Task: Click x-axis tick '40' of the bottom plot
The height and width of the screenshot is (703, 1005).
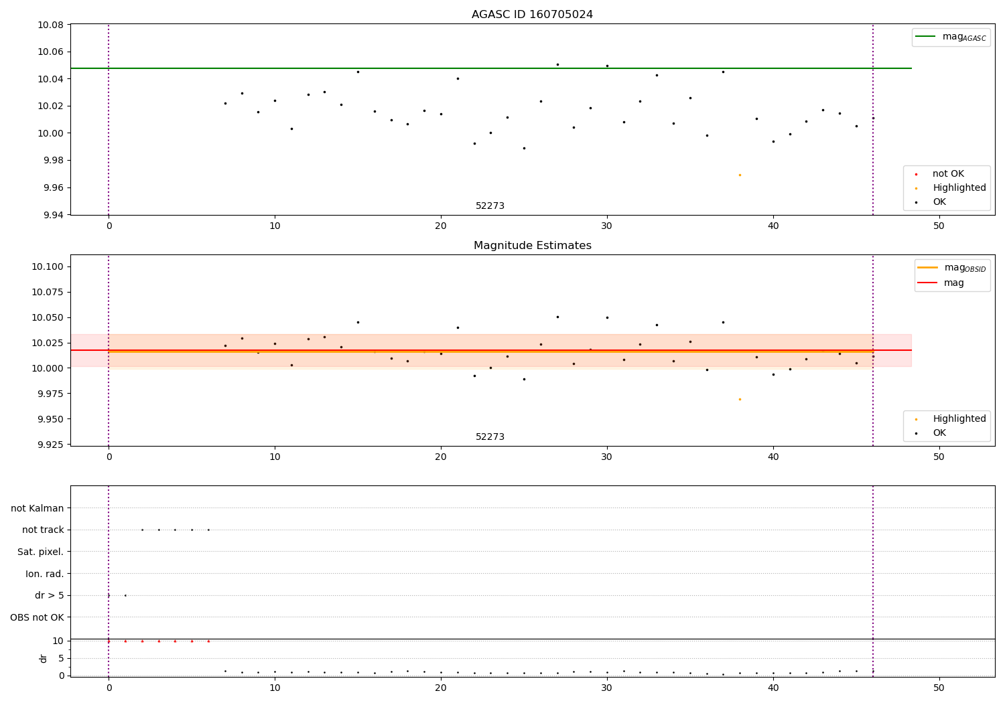Action: pos(773,688)
